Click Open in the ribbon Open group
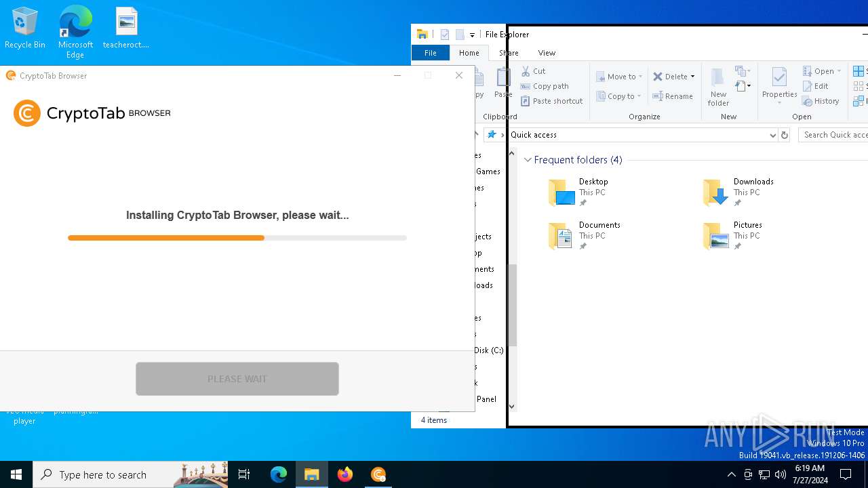Viewport: 868px width, 488px height. pyautogui.click(x=822, y=71)
